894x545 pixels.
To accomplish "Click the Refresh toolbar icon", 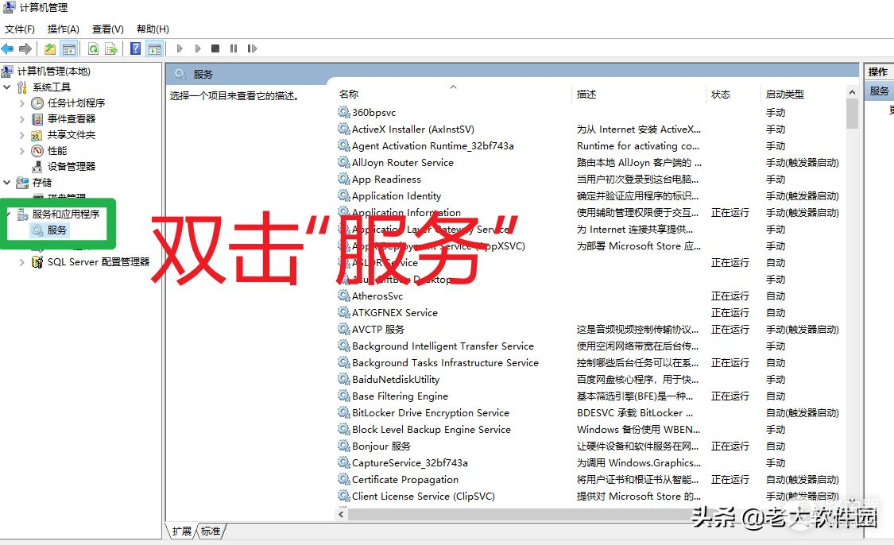I will click(93, 49).
